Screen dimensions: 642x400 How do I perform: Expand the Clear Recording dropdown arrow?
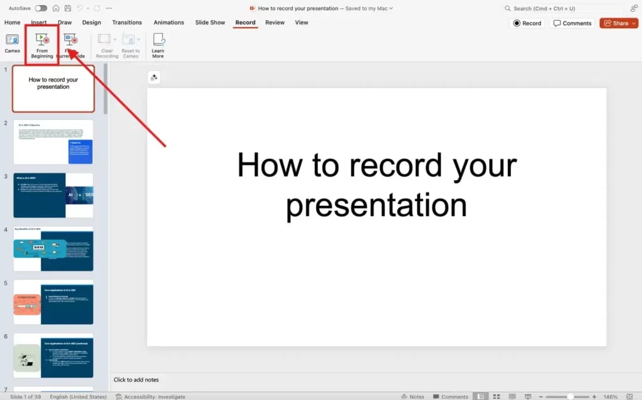point(115,39)
